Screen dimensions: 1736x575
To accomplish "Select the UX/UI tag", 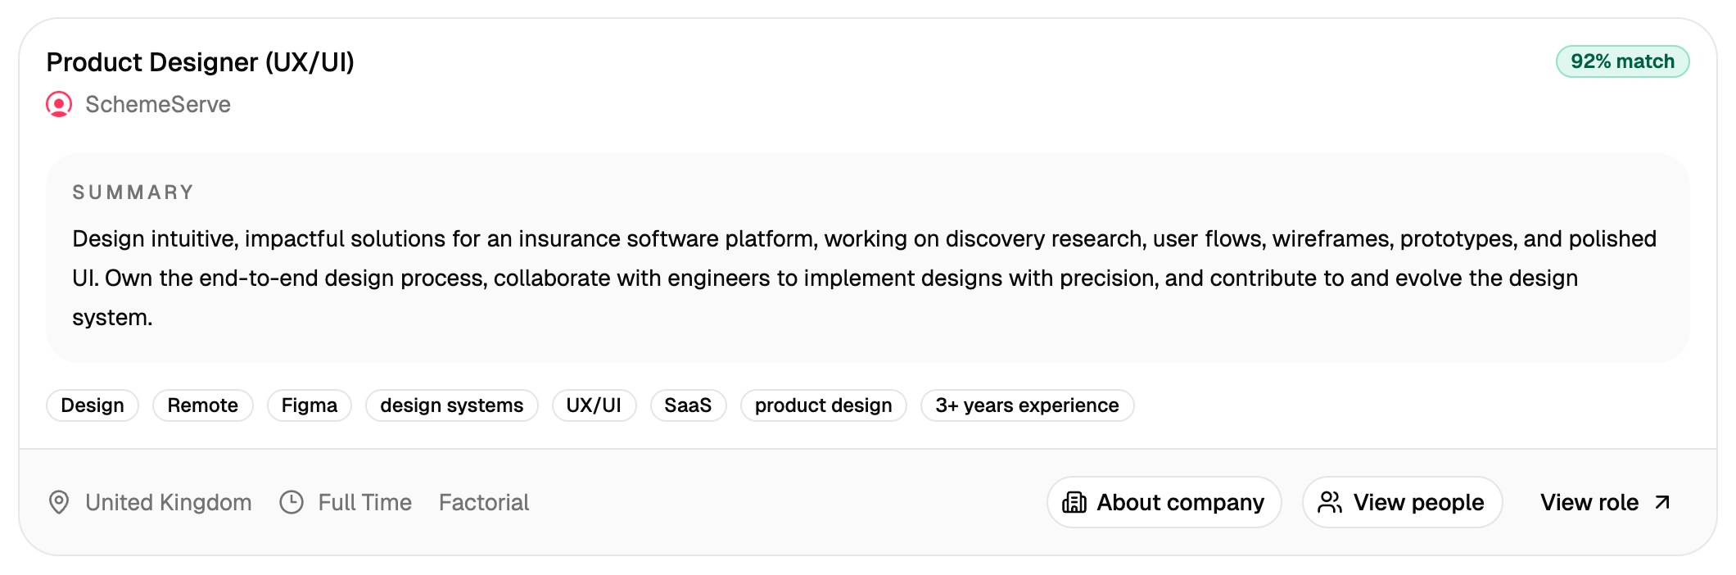I will pyautogui.click(x=594, y=405).
